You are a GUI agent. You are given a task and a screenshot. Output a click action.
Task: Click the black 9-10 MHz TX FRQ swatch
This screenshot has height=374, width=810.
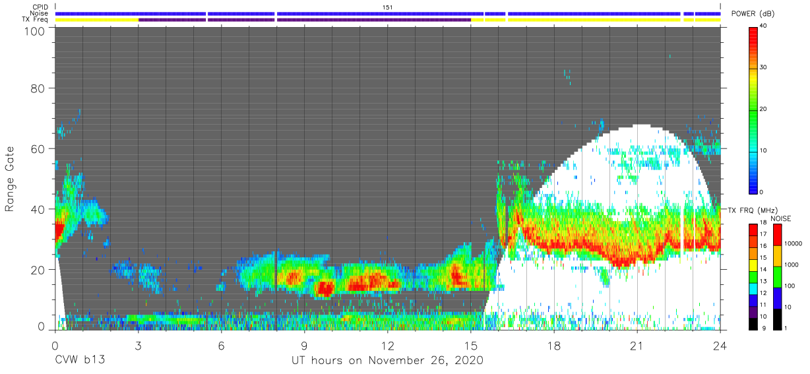[753, 323]
